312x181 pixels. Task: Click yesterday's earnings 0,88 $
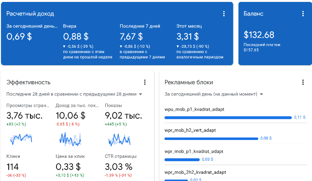76,37
